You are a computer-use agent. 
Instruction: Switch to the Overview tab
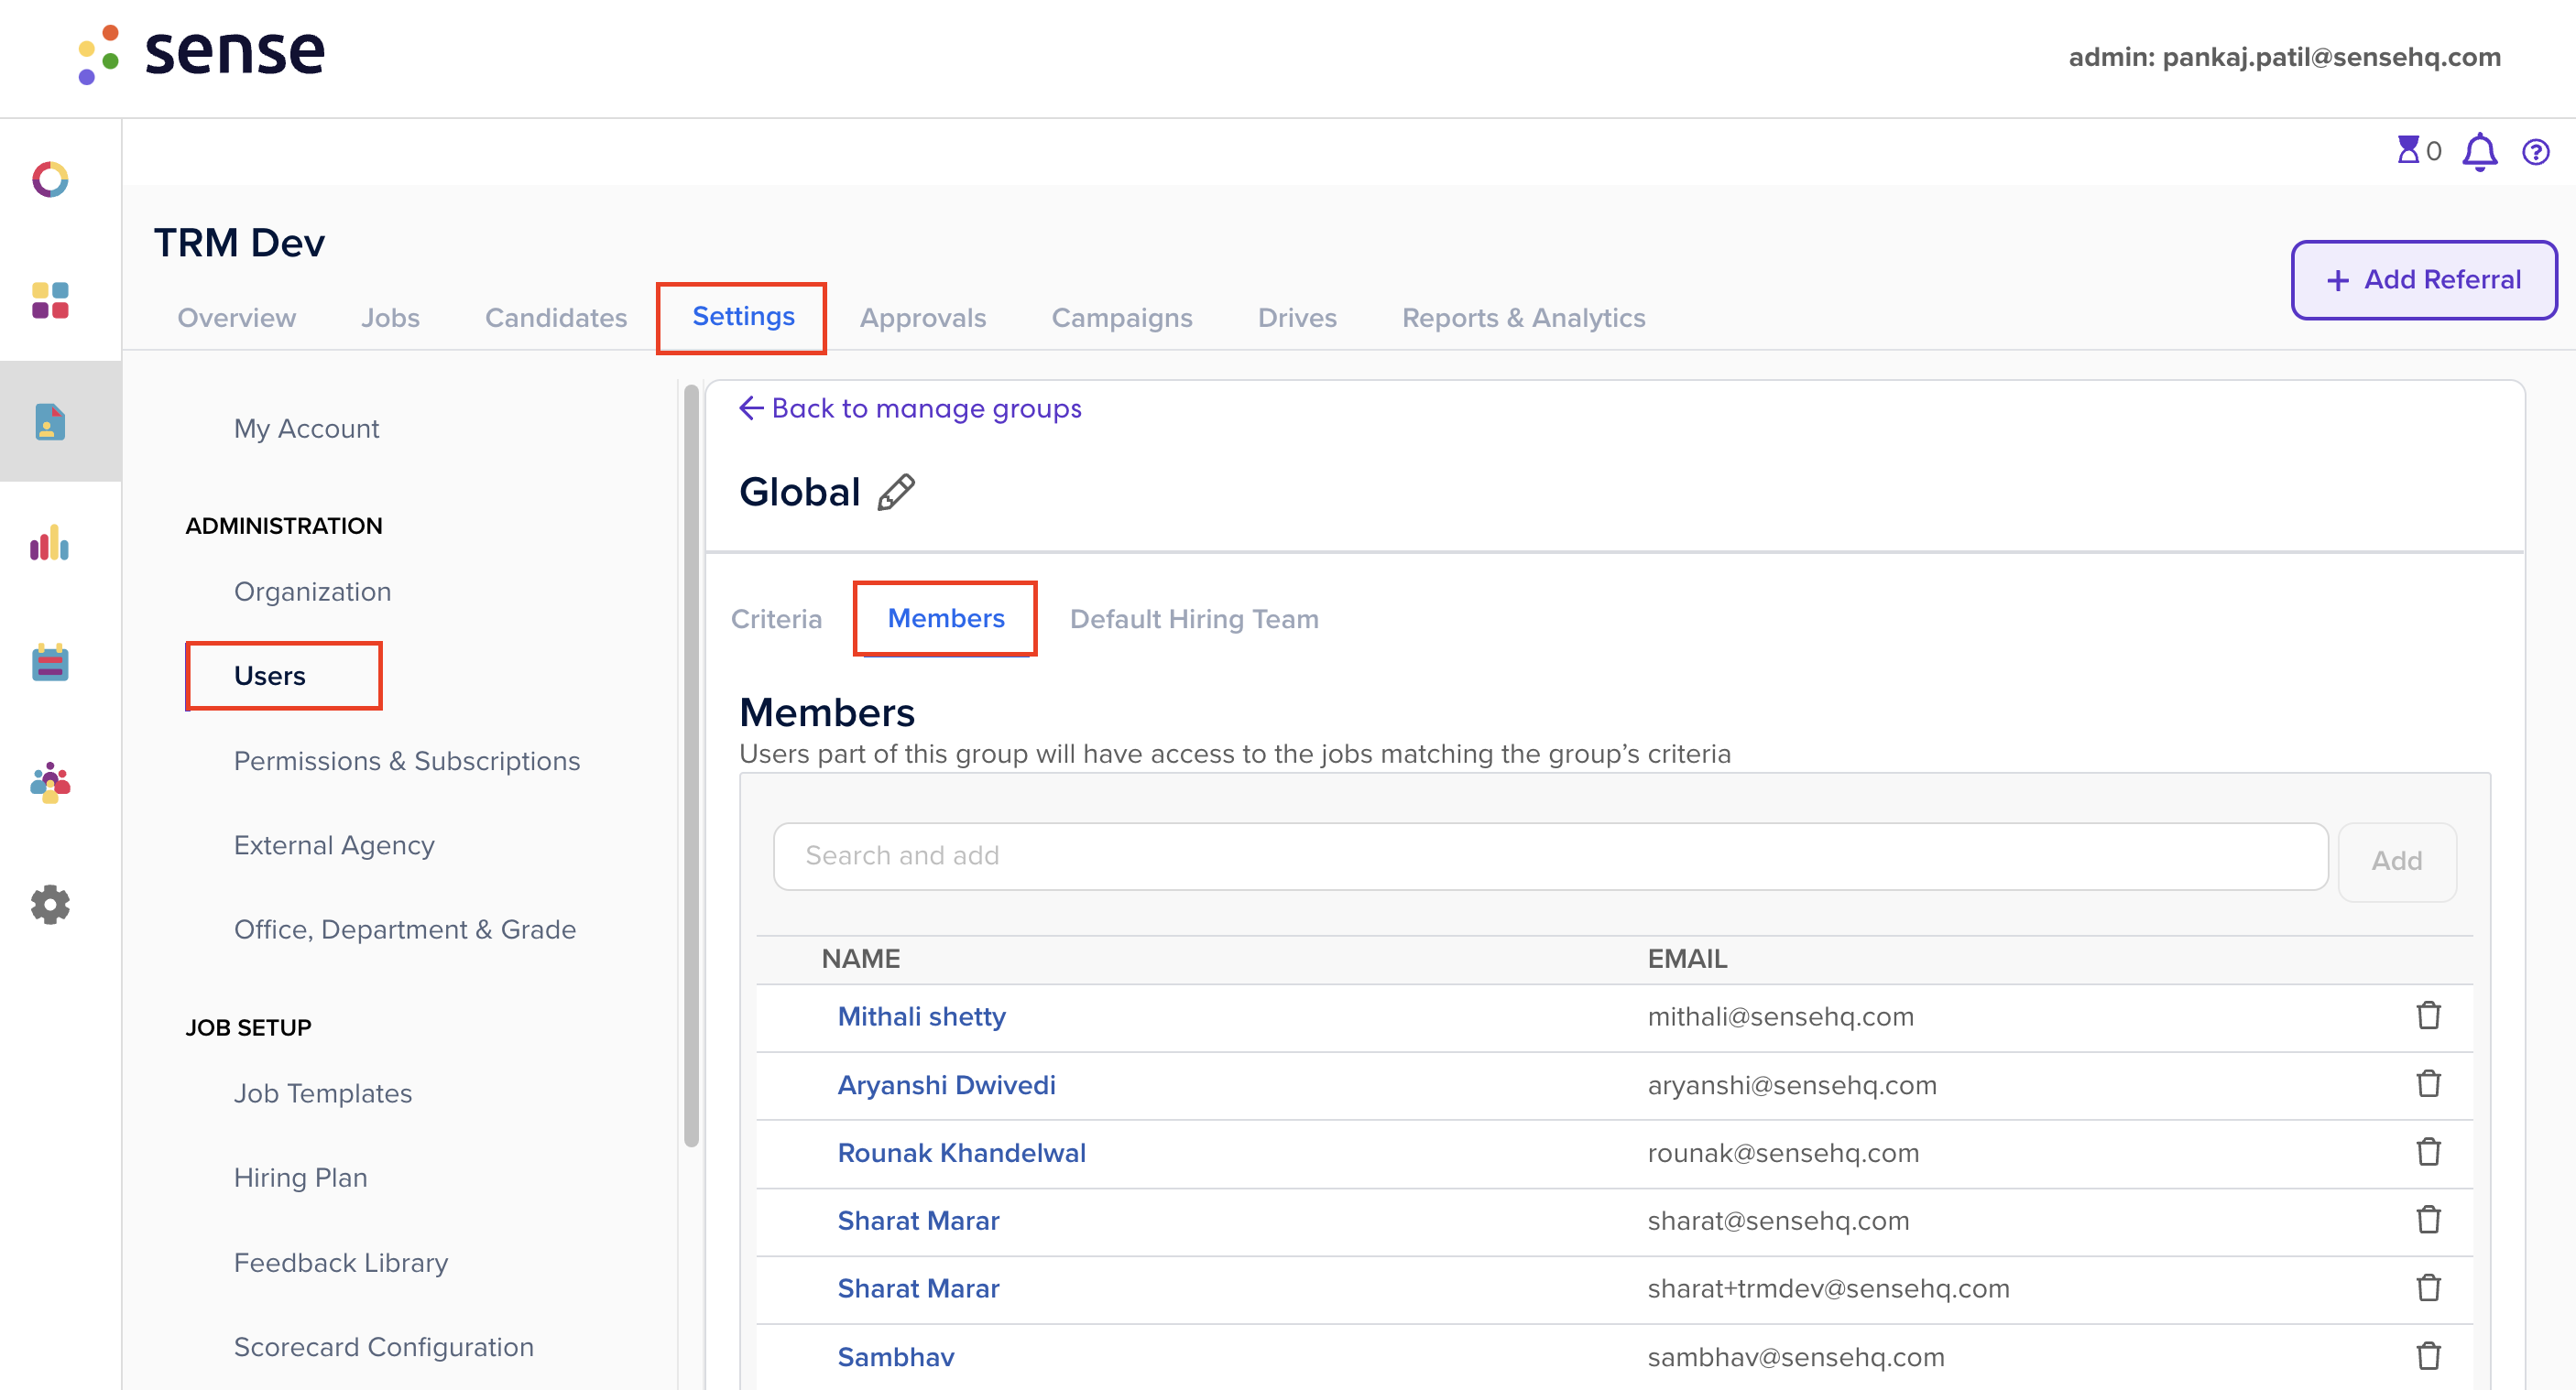tap(237, 318)
